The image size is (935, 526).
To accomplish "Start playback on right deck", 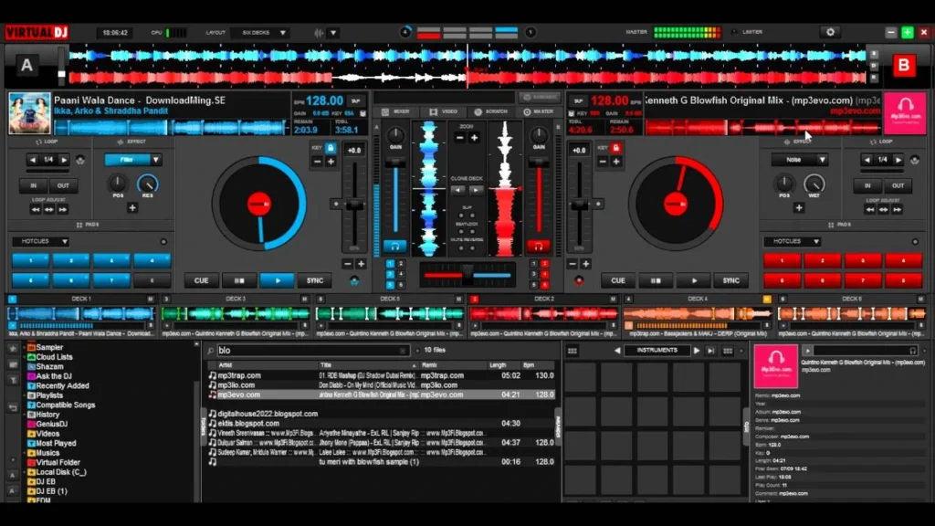I will pos(694,280).
